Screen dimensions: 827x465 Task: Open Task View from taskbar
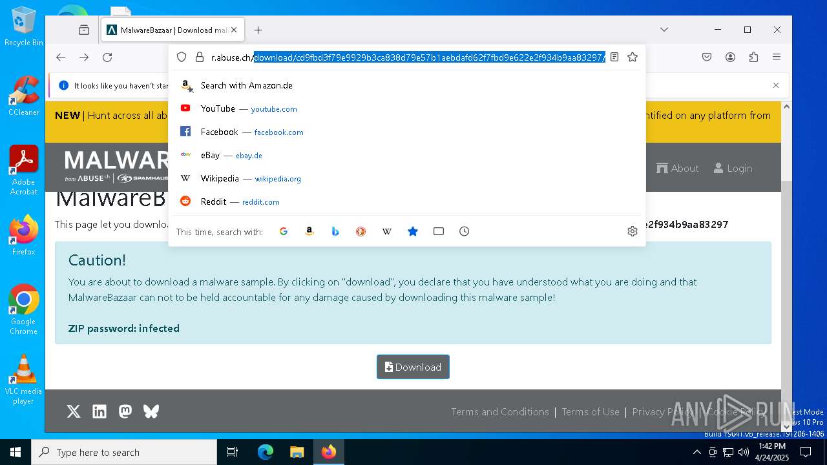click(x=233, y=452)
